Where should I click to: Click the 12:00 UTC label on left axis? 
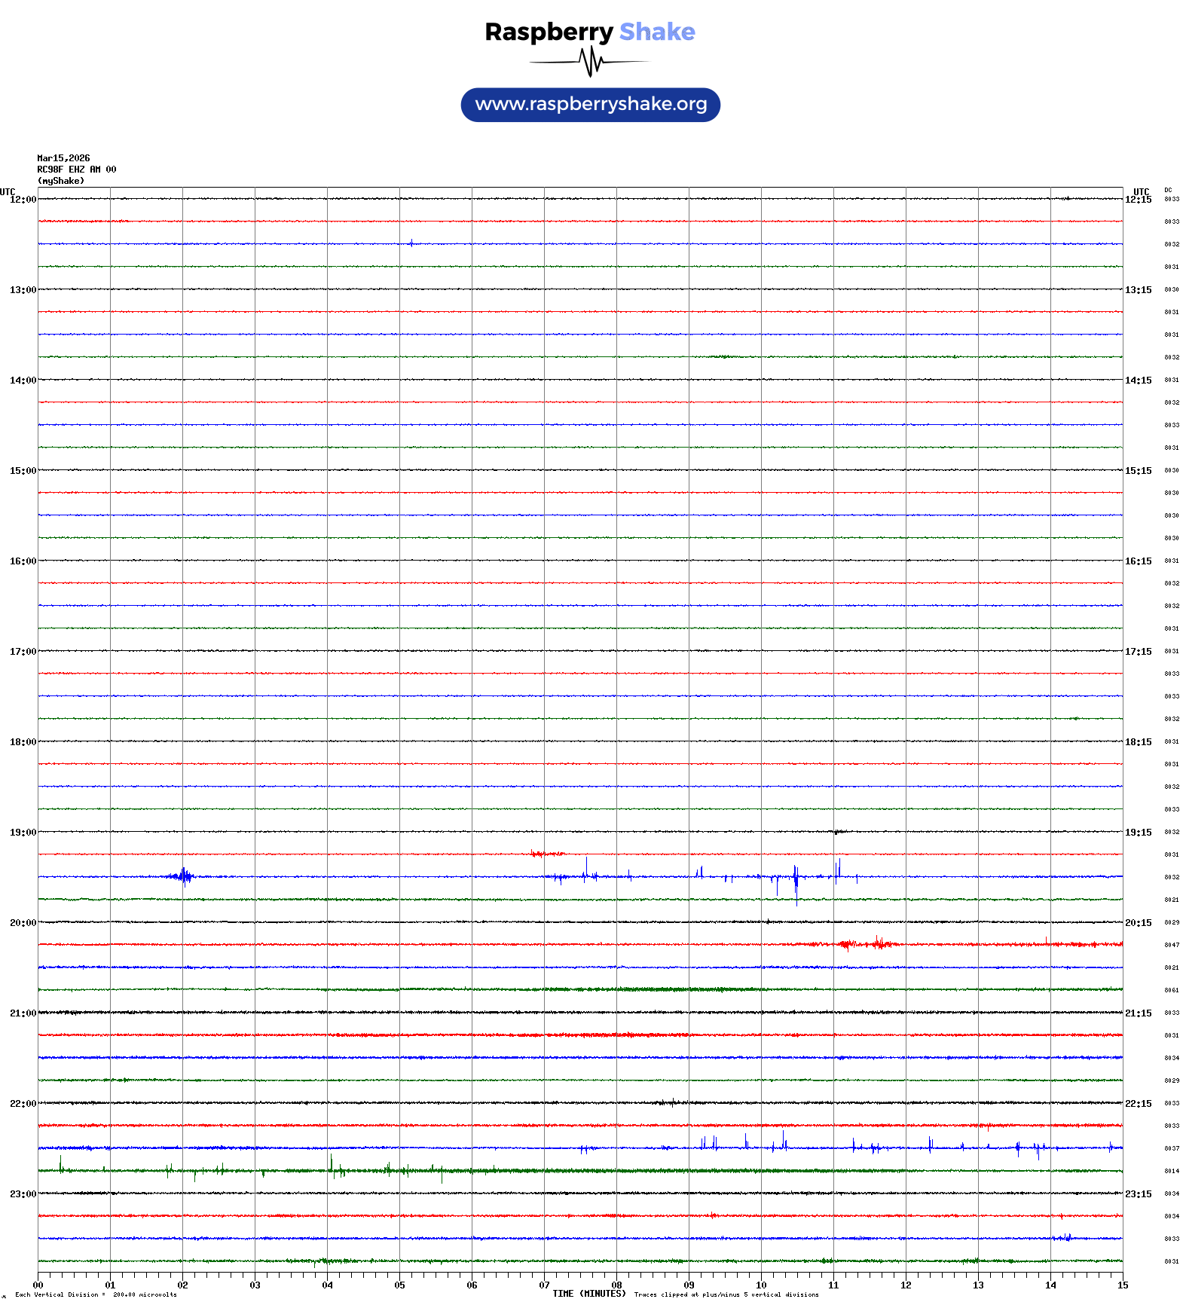(x=23, y=200)
